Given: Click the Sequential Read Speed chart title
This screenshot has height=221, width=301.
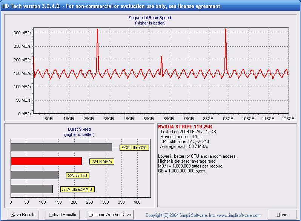Looking at the screenshot, I should click(x=150, y=18).
